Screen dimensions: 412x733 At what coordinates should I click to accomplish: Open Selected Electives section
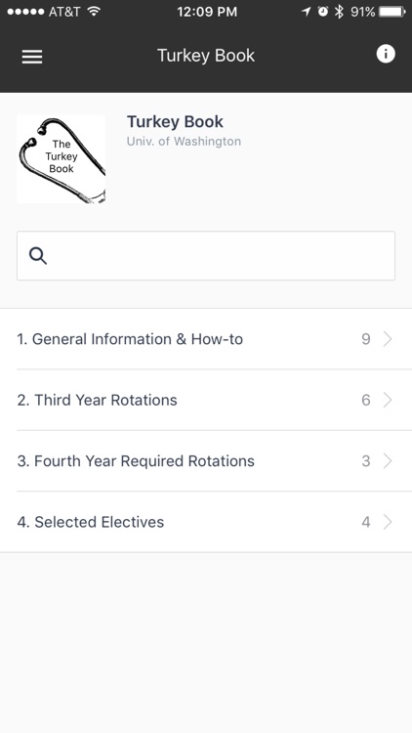206,522
